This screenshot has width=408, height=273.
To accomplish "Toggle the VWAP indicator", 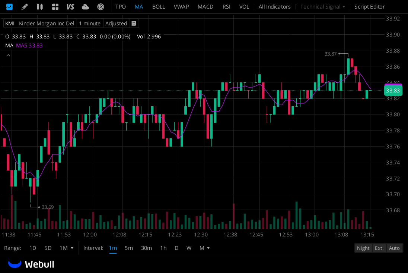I will tap(181, 7).
